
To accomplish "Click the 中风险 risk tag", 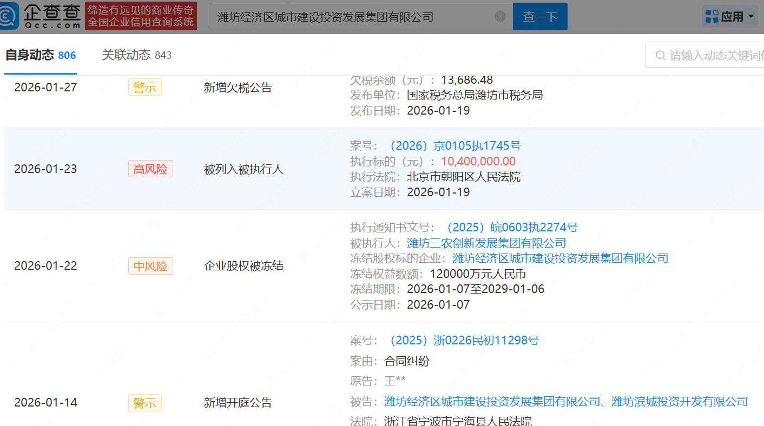I will pos(150,266).
